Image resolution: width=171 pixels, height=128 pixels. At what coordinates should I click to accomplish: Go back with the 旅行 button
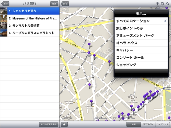(x=5, y=4)
